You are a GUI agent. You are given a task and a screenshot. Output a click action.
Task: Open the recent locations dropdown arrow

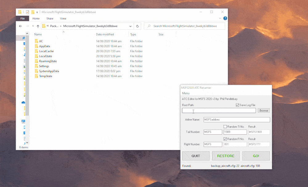pos(33,26)
